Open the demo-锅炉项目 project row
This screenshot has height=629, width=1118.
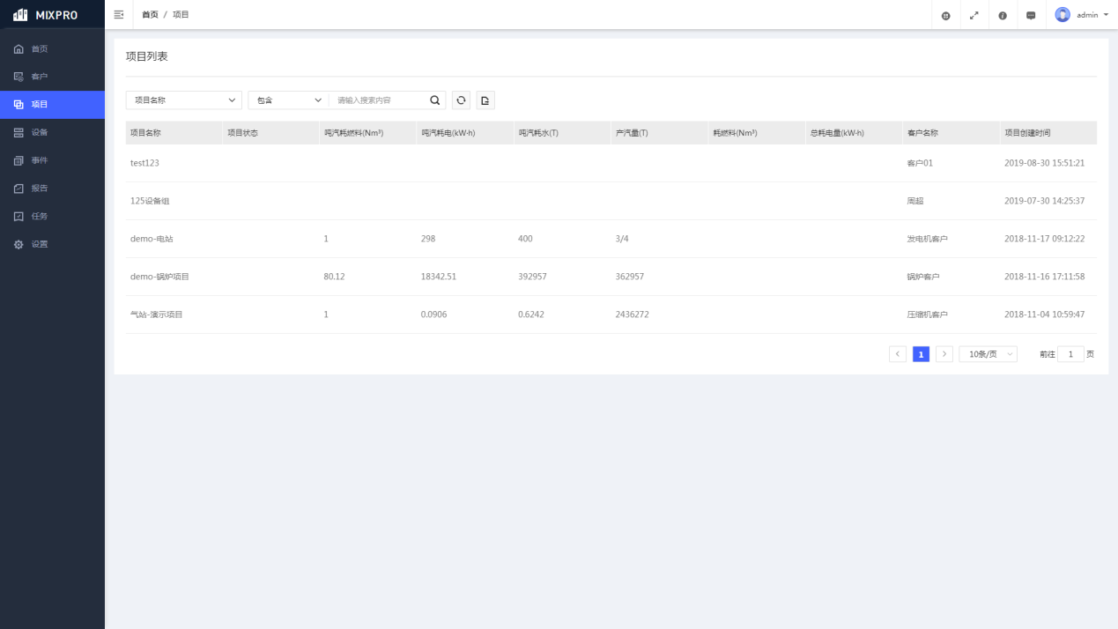pyautogui.click(x=159, y=277)
